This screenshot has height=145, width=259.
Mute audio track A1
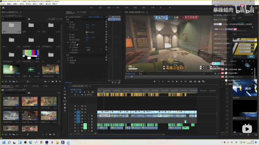click(85, 116)
